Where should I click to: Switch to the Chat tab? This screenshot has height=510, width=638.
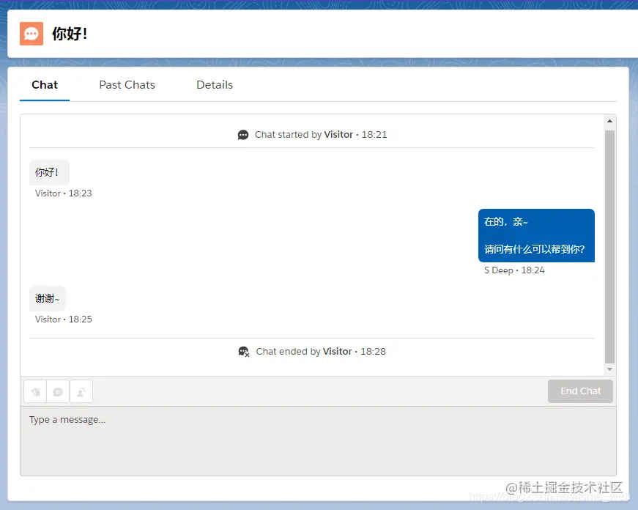coord(45,85)
